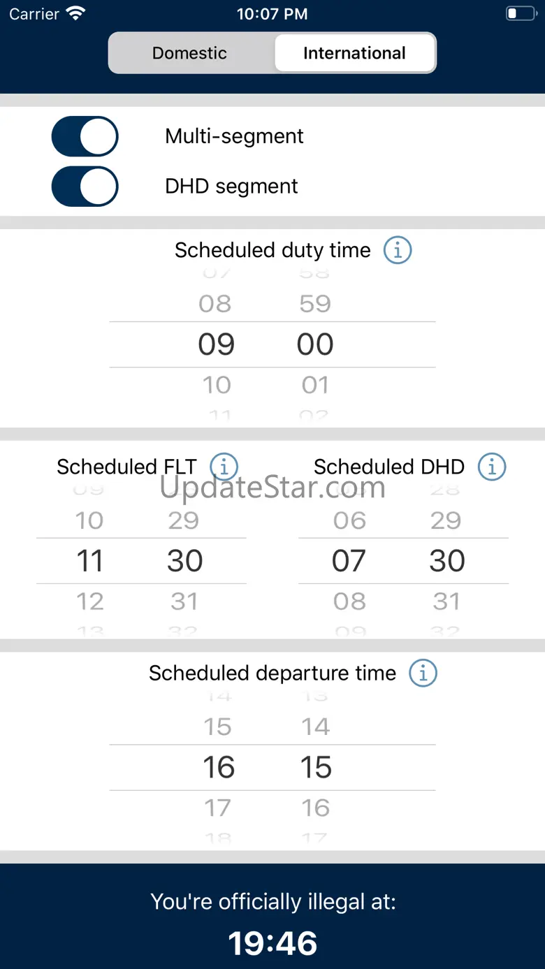This screenshot has width=545, height=969.
Task: Tap the Multi-segment label
Action: tap(234, 136)
